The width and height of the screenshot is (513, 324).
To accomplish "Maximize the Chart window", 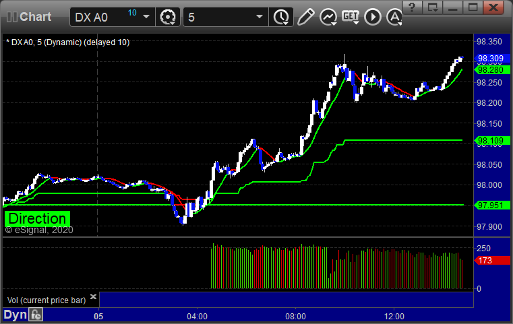I will pyautogui.click(x=473, y=7).
